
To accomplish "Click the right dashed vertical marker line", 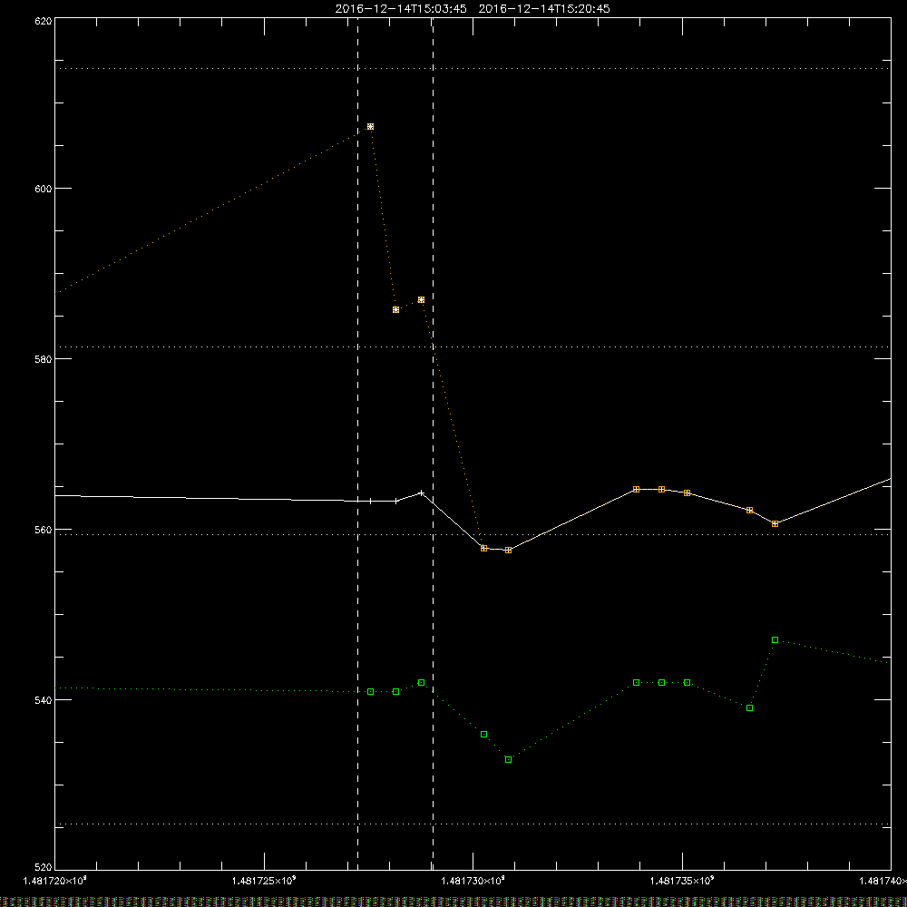I will 434,443.
